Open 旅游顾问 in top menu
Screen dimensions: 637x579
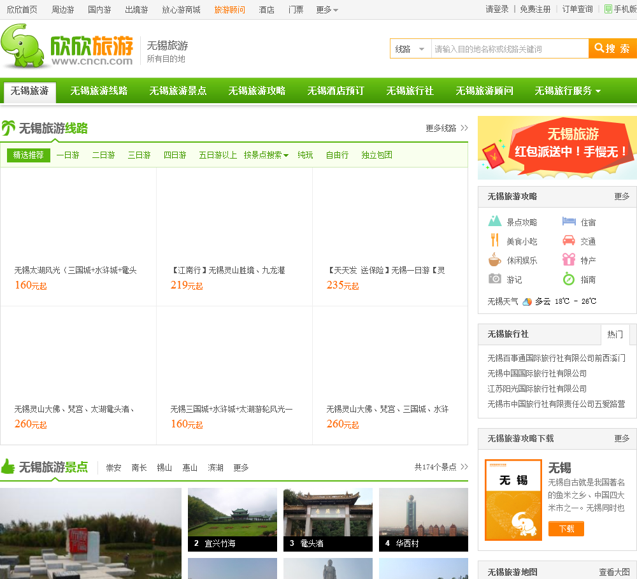pyautogui.click(x=229, y=10)
